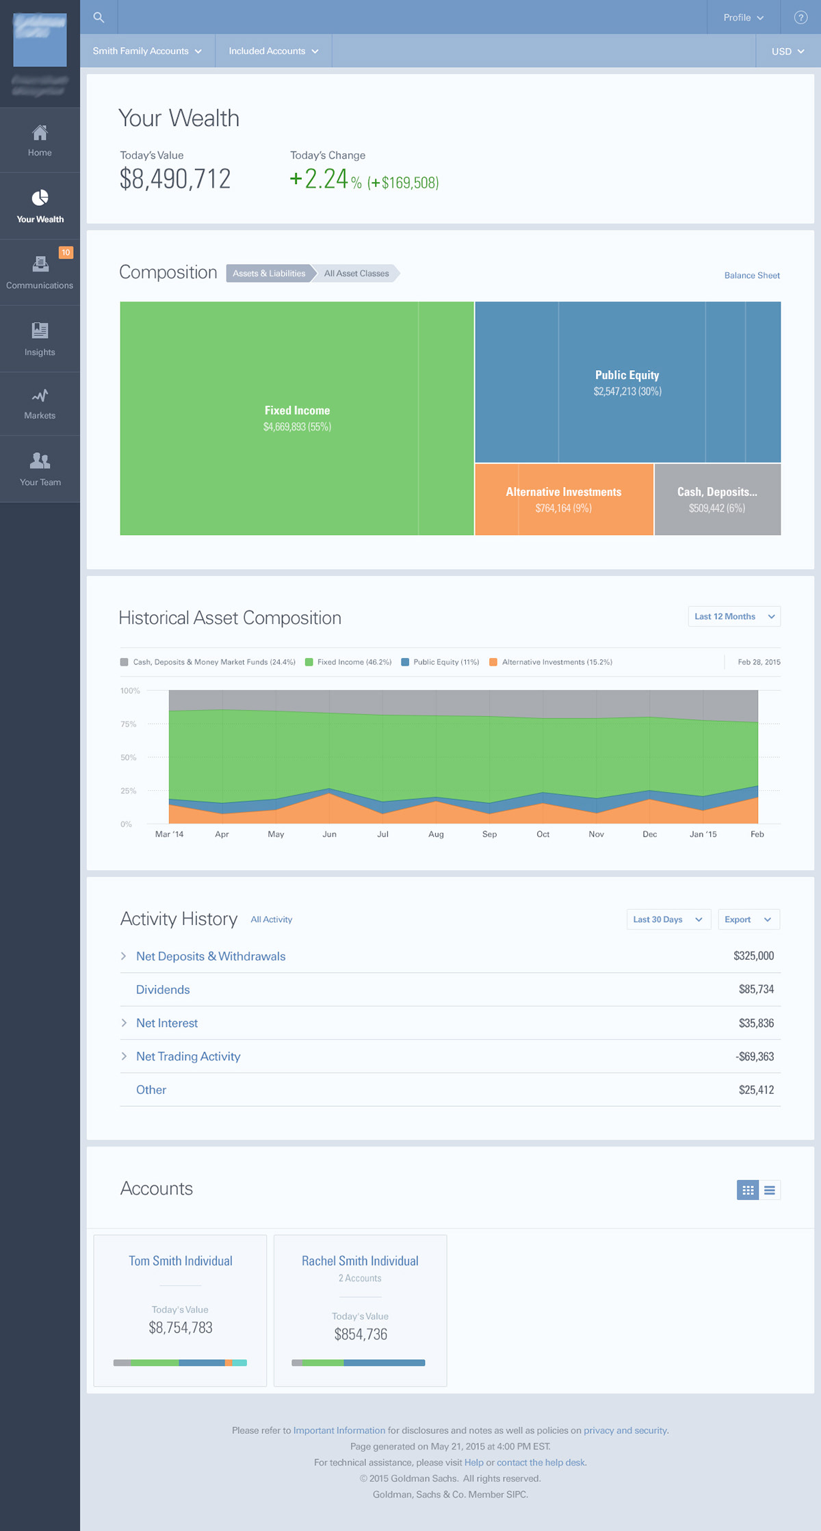Open Last 12 Months dropdown
The height and width of the screenshot is (1531, 821).
coord(734,616)
